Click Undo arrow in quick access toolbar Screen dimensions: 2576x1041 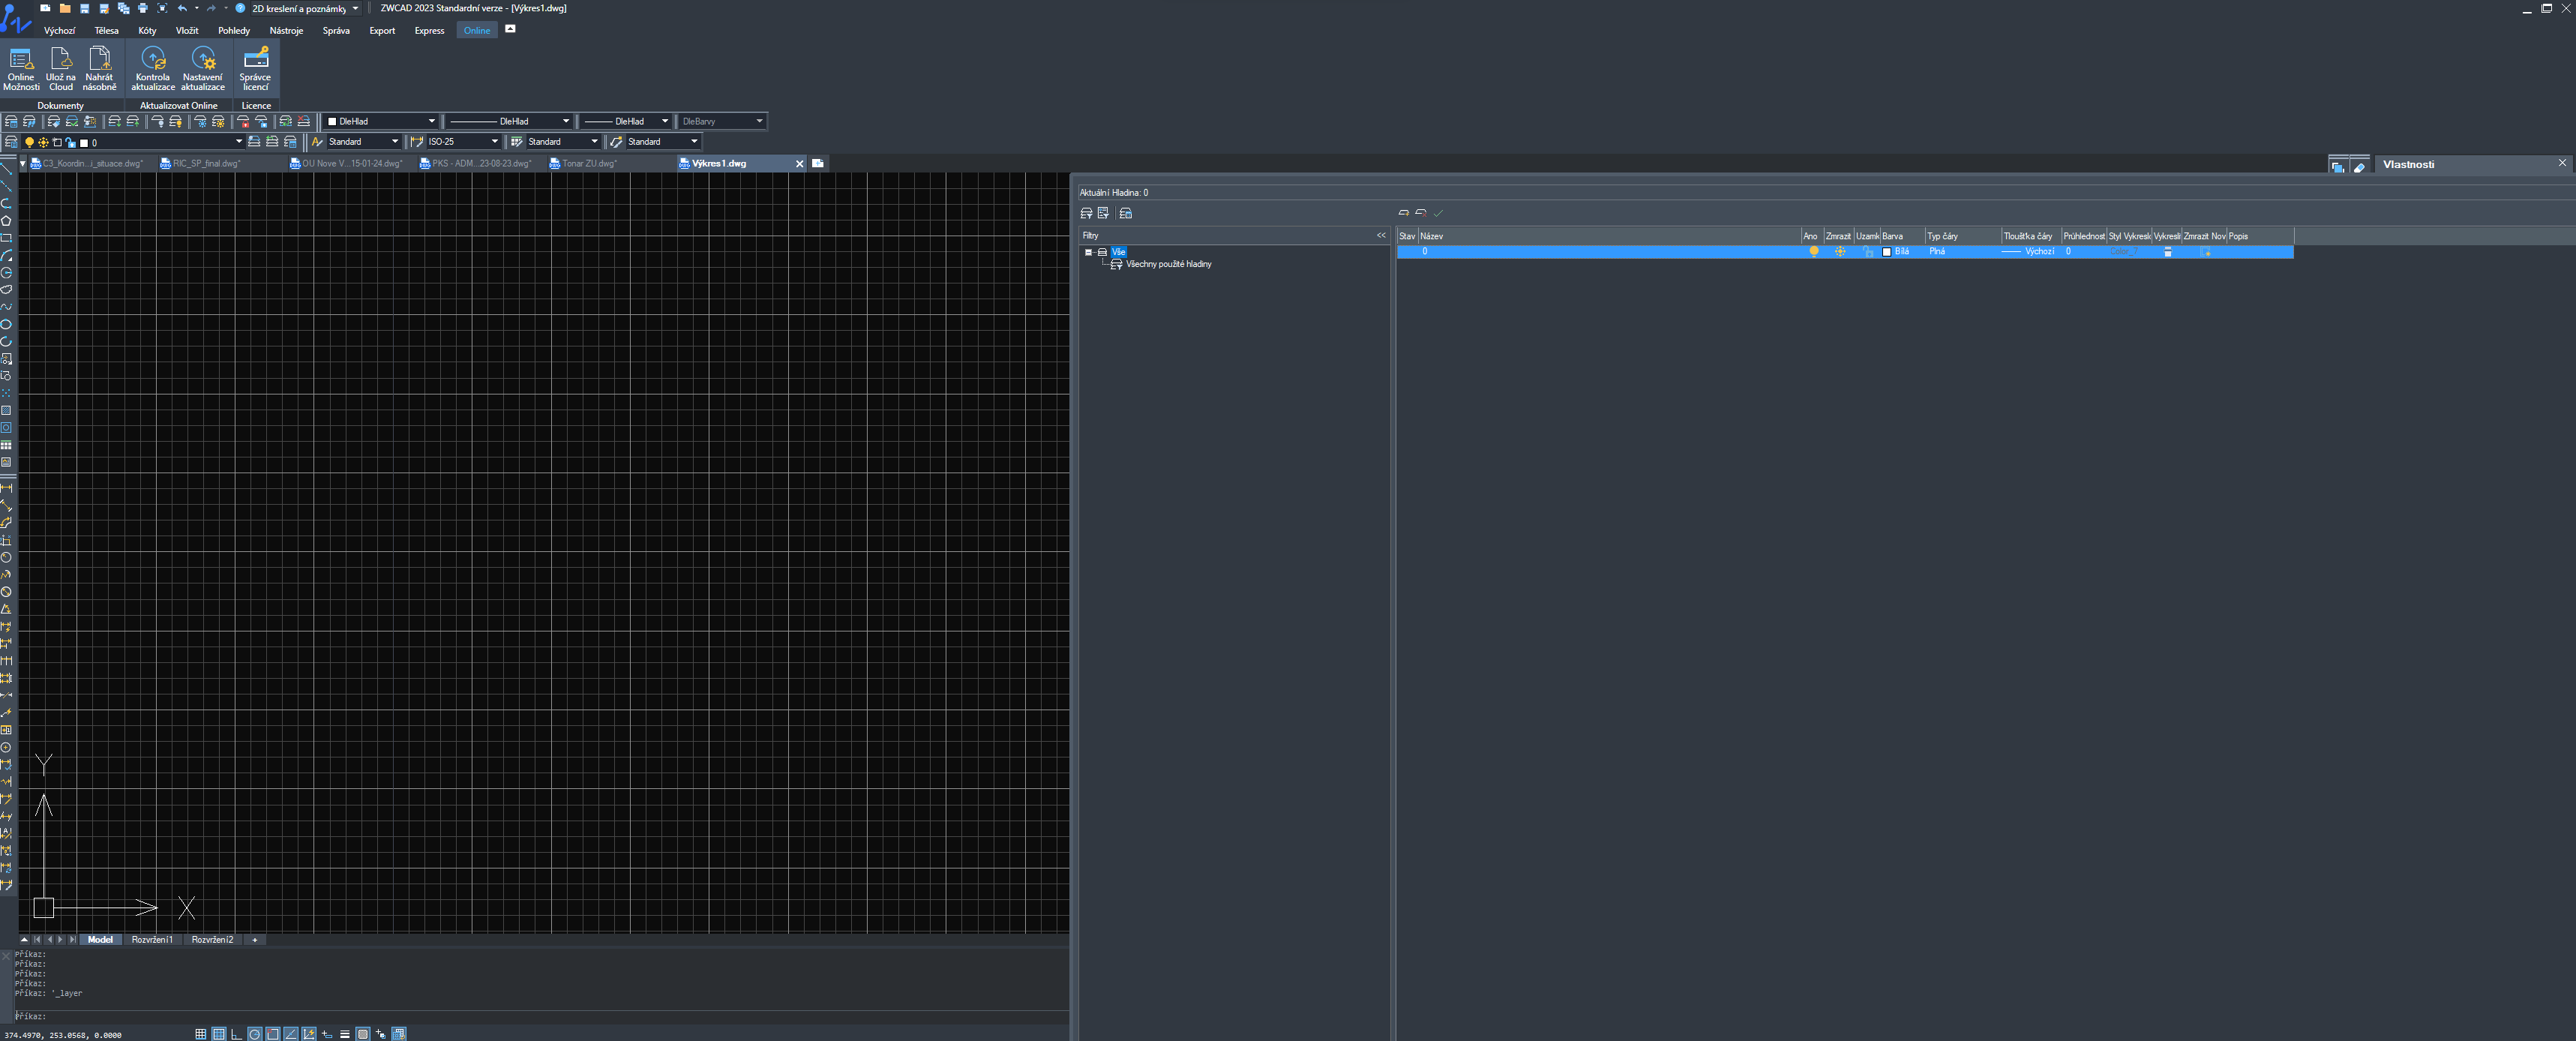click(182, 8)
